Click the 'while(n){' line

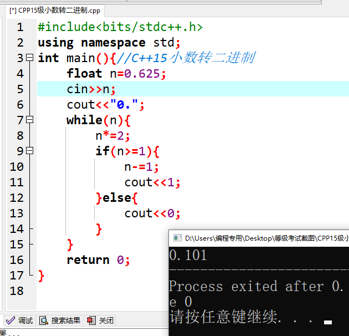(99, 120)
